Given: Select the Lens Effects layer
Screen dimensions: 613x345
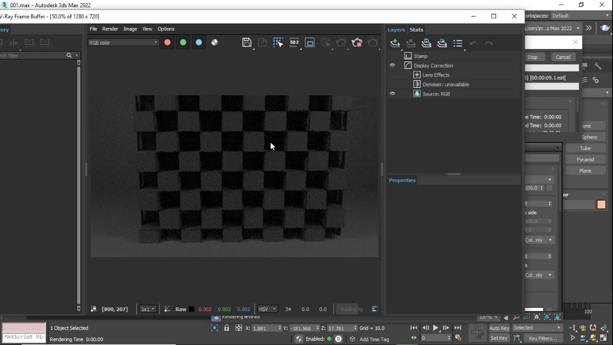Looking at the screenshot, I should (x=436, y=75).
